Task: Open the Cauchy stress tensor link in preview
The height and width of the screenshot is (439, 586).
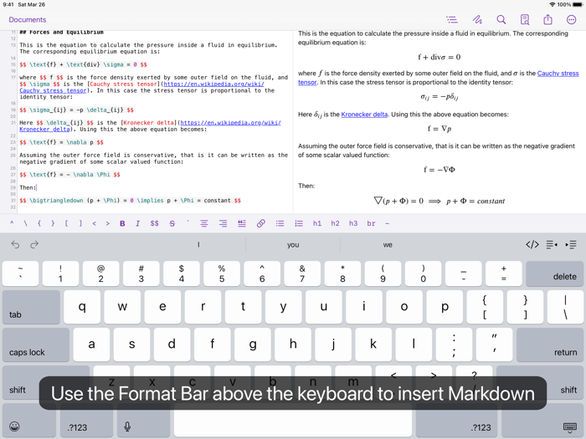Action: (x=558, y=74)
